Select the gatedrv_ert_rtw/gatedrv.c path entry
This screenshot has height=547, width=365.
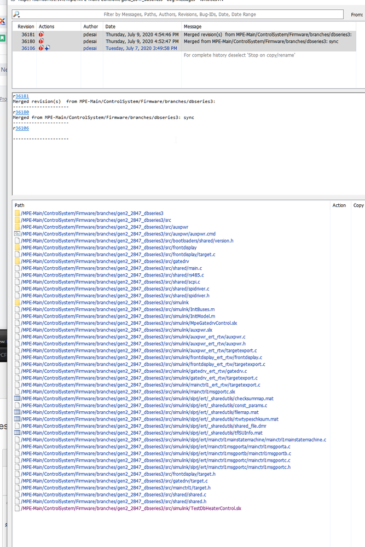click(x=134, y=371)
